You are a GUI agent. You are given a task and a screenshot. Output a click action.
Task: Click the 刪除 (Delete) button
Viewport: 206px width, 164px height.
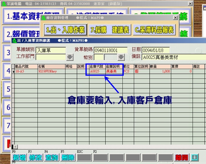68,157
